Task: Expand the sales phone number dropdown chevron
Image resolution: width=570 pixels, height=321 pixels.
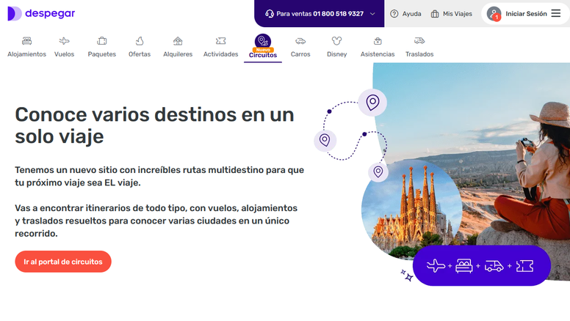Action: [372, 14]
